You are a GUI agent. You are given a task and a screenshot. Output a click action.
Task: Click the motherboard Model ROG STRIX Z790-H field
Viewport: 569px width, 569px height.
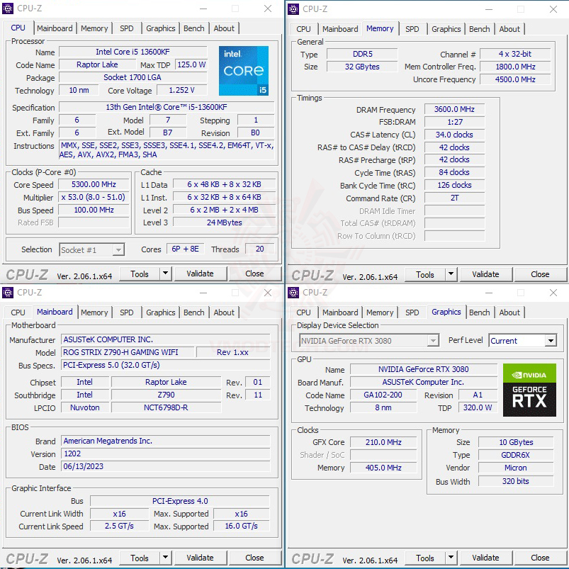point(128,352)
